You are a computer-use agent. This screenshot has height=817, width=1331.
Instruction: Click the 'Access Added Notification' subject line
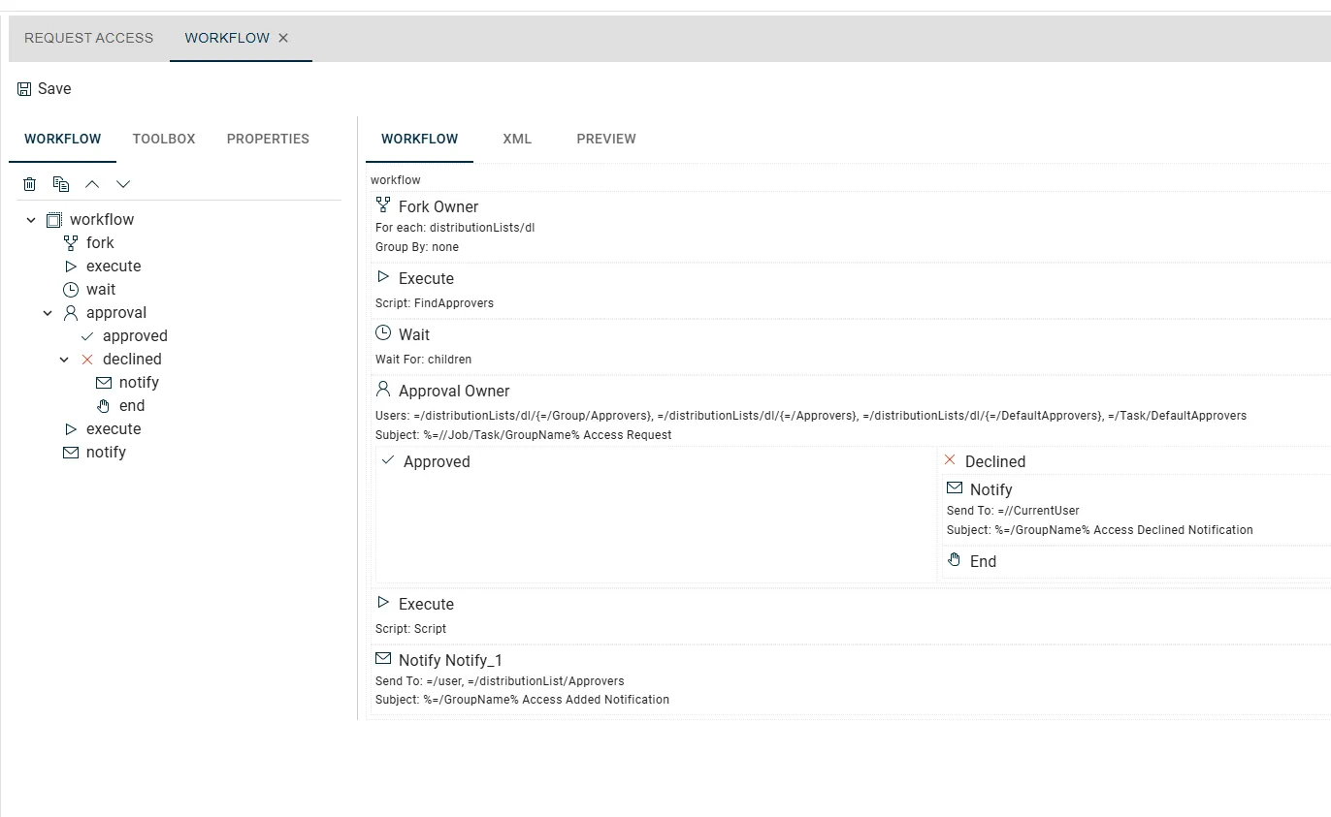(x=522, y=700)
